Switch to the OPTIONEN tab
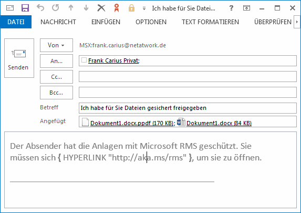The image size is (301, 213). tap(151, 22)
